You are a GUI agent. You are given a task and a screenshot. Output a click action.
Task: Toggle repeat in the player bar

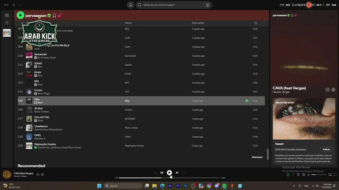(184, 173)
